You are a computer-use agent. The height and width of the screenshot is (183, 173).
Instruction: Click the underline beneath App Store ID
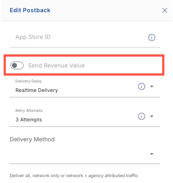(85, 47)
